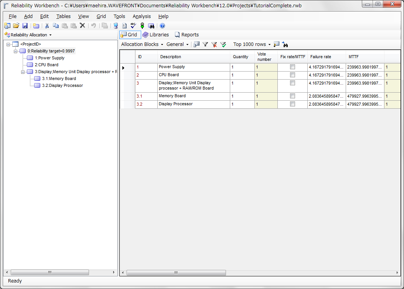Click the tree panel horizontal scrollbar thumb
404x289 pixels.
[x=50, y=272]
